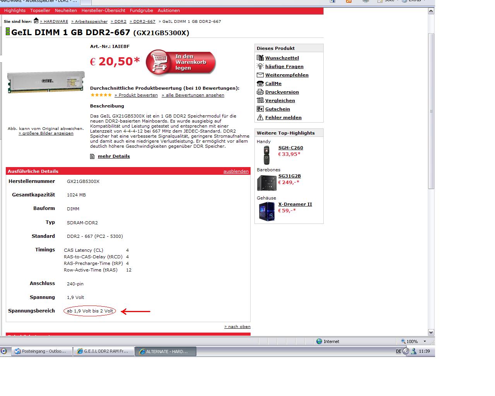Open Wunschzettel link

pyautogui.click(x=282, y=58)
